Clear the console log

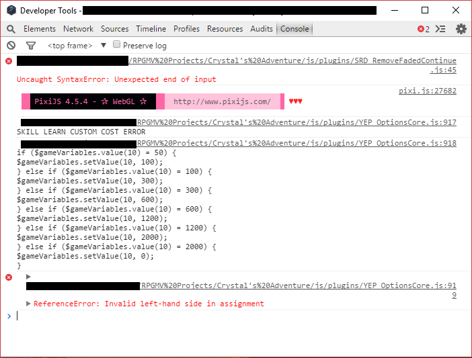(x=11, y=46)
